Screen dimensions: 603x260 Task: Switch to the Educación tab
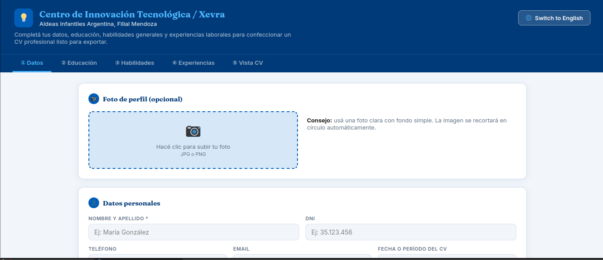79,63
